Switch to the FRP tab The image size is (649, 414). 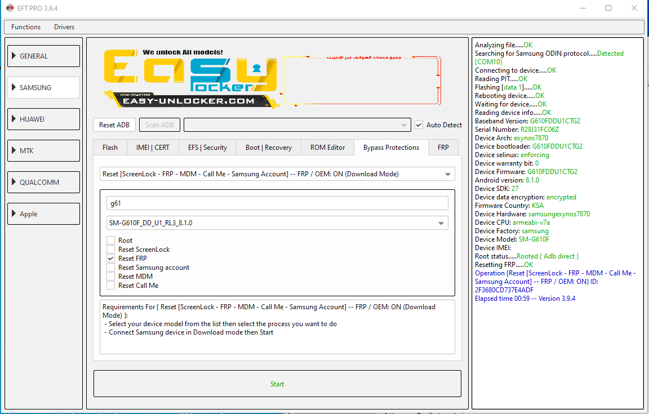click(443, 148)
